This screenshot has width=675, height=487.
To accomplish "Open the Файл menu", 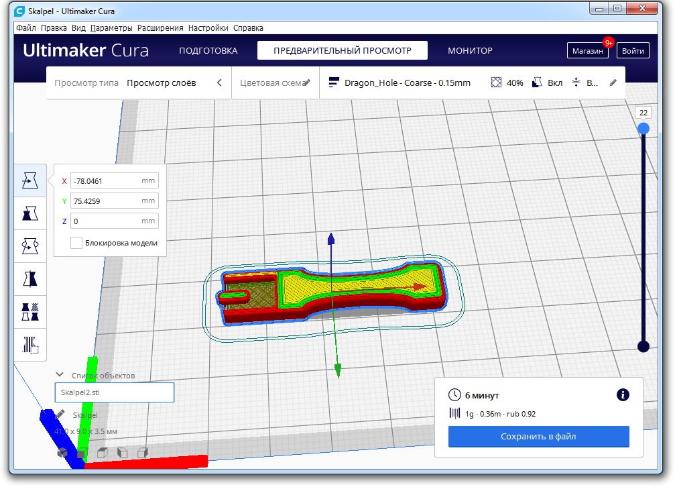I will pos(26,28).
